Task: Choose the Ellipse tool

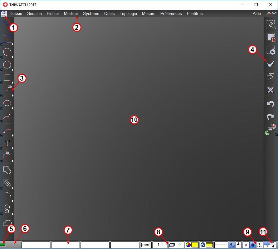Action: (x=7, y=103)
